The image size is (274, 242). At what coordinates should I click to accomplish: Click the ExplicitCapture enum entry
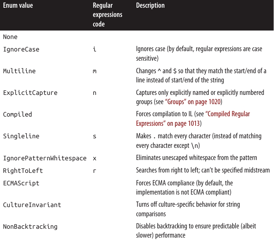click(x=30, y=93)
